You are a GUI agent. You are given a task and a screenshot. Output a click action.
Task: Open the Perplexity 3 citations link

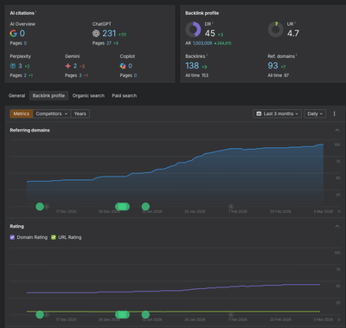(x=20, y=66)
